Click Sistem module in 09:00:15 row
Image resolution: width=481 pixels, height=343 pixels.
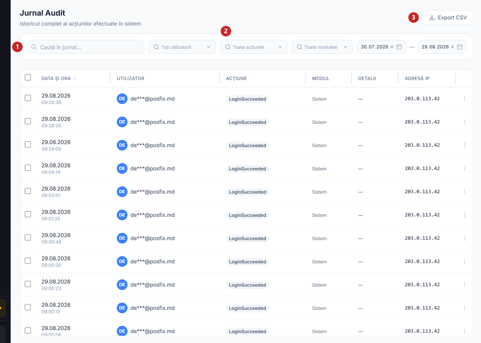319,308
